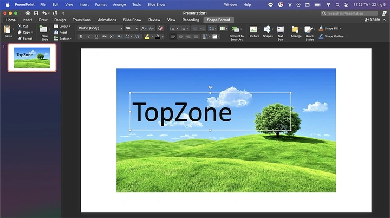This screenshot has width=390, height=218.
Task: Open the Shape Fill dropdown arrow
Action: tap(340, 28)
